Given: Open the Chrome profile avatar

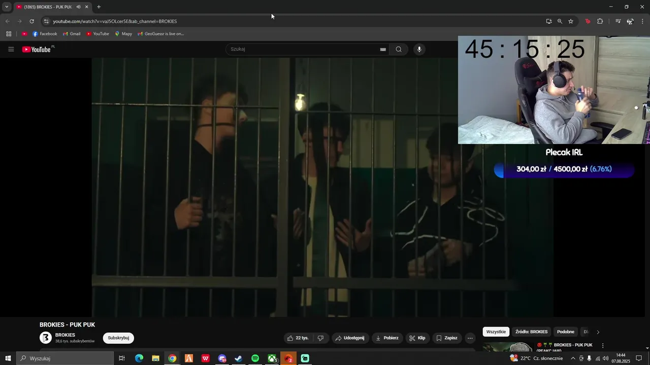Looking at the screenshot, I should coord(630,21).
